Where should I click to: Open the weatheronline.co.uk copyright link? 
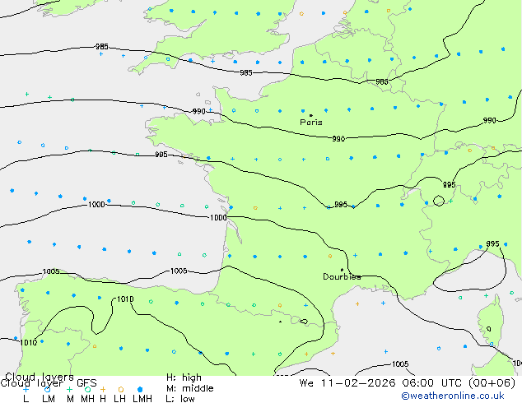tap(453, 396)
